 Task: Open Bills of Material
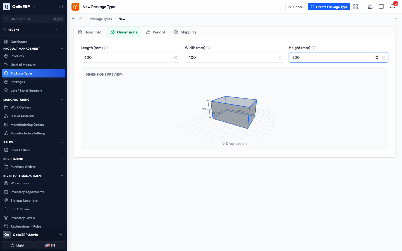point(33,116)
